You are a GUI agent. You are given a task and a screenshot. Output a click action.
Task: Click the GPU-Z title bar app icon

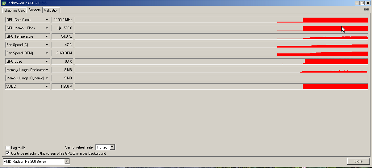click(4, 3)
